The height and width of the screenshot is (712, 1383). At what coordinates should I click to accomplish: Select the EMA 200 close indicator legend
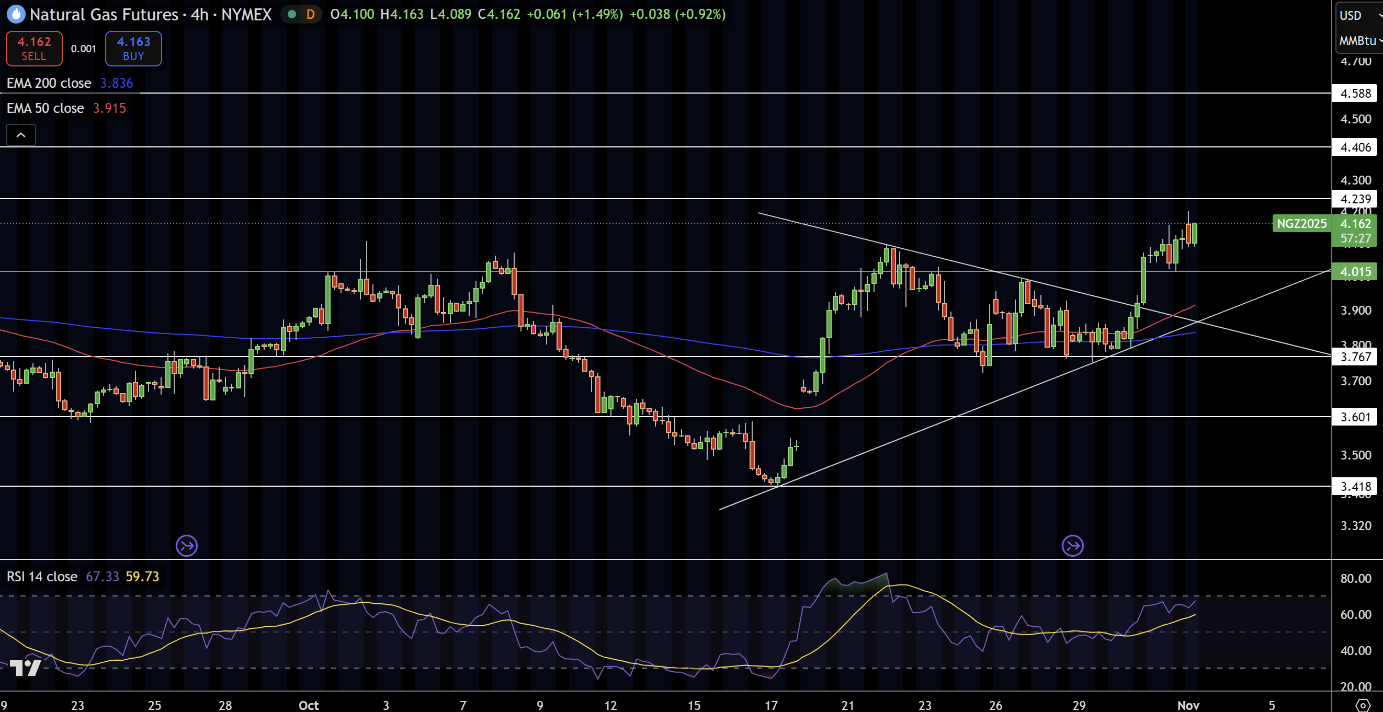point(70,83)
